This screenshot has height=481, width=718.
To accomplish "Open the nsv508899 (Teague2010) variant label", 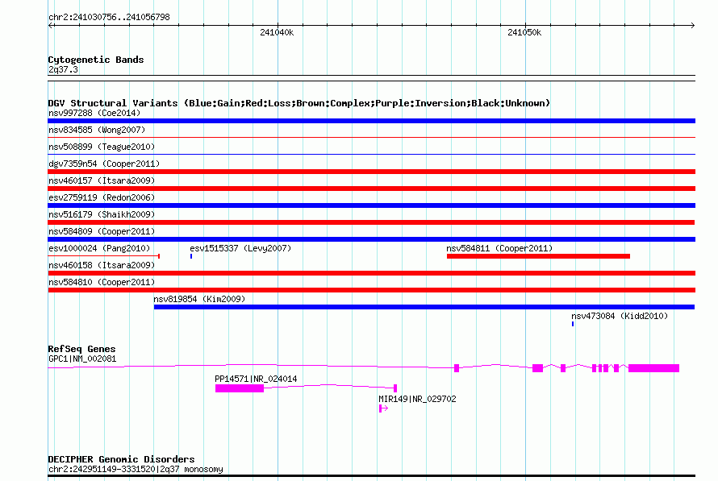I will click(x=102, y=147).
